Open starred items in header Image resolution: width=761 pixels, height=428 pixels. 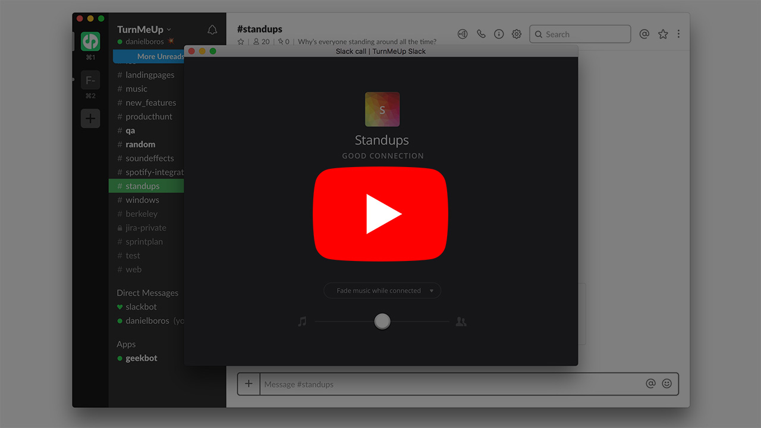(x=663, y=34)
